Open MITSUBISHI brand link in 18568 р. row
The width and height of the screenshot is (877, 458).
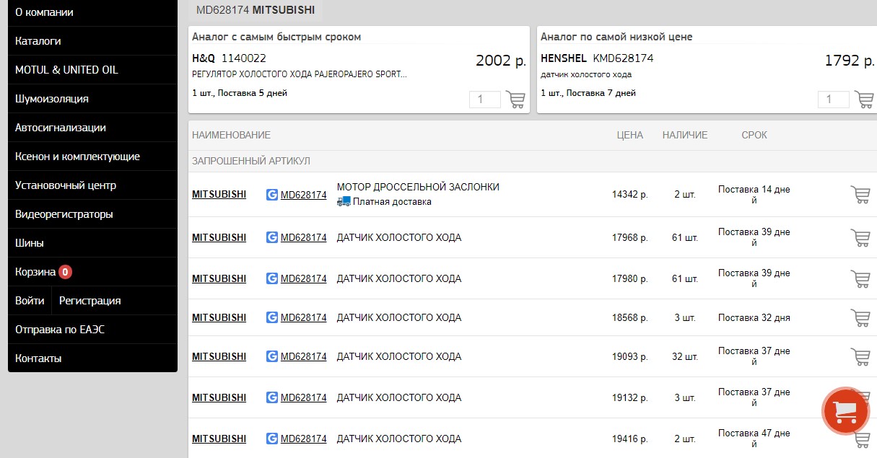point(219,317)
